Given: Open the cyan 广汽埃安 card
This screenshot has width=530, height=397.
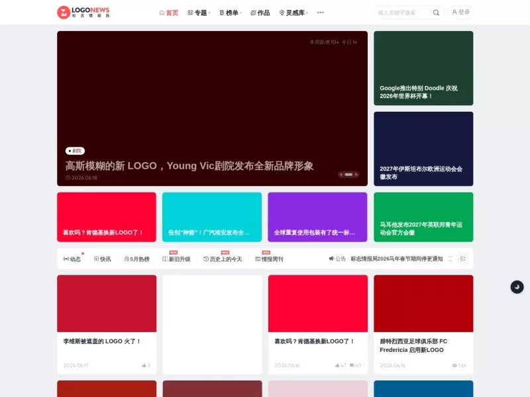Looking at the screenshot, I should [212, 217].
